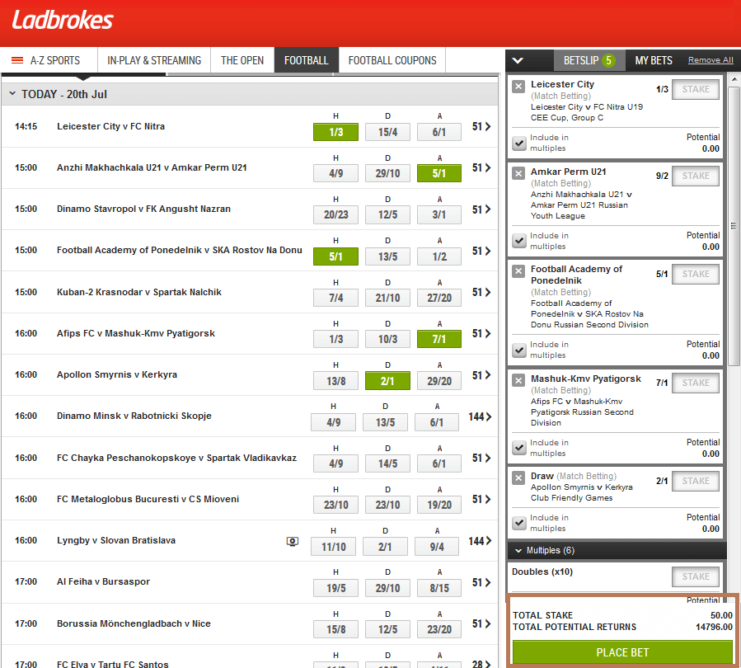Click betslip scrollbar up arrow
Screen dimensions: 741x668
734,79
